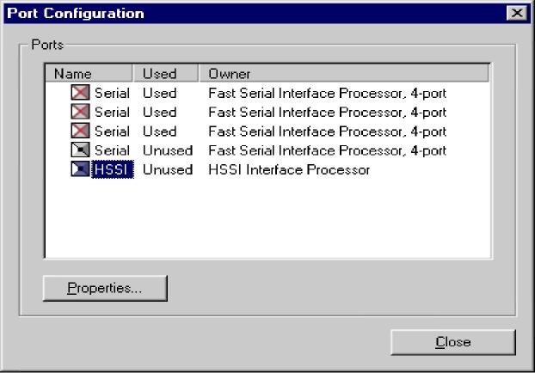The image size is (535, 373).
Task: Sort ports by Name column header
Action: [89, 73]
